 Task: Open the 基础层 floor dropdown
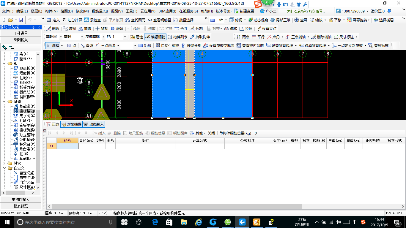coord(61,37)
